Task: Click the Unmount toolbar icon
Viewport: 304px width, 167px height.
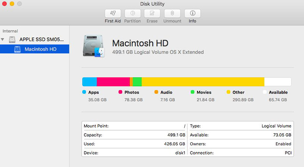Action: coord(172,13)
